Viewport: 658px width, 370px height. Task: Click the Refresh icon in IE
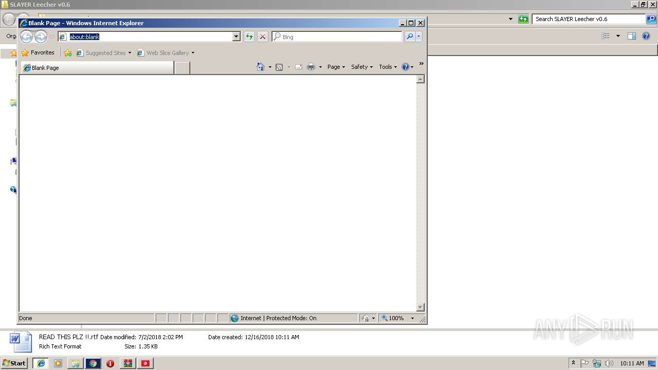(x=249, y=36)
